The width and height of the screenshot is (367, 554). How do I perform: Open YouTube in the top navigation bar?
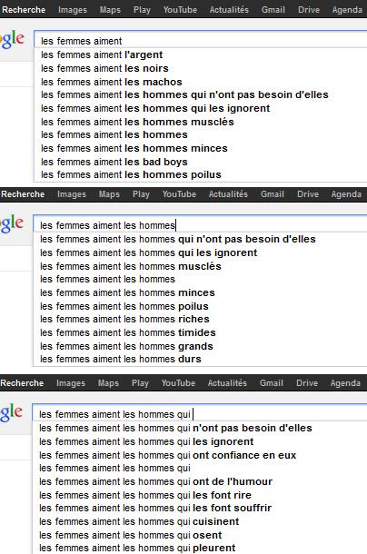pos(180,10)
